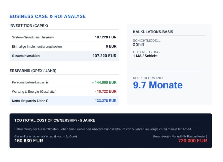The image size is (223, 162).
Task: Click the KALKULATIONS-BASIS panel title
Action: [153, 32]
